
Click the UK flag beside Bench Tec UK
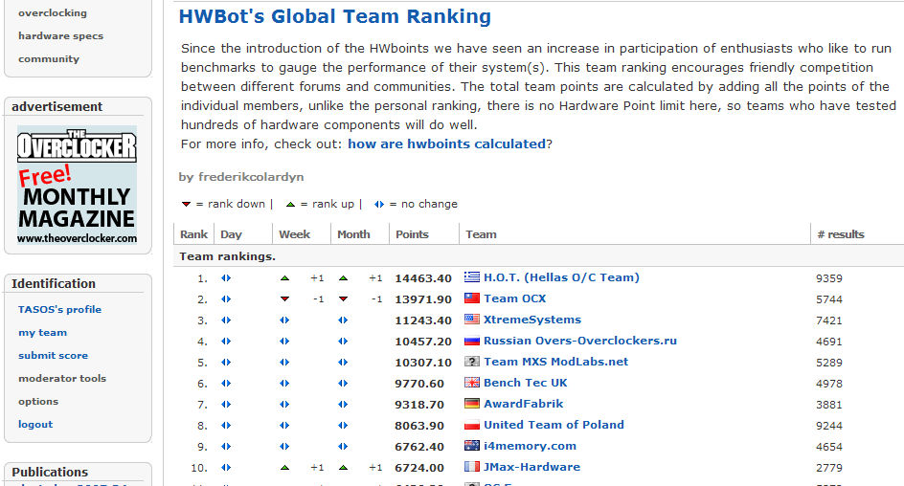click(471, 383)
